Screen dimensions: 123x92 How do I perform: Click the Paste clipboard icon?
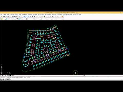click(15, 17)
